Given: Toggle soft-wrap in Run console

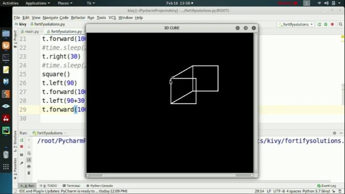Looking at the screenshot, I should [29, 153].
